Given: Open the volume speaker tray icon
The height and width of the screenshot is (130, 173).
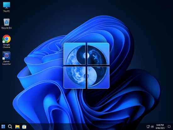Looking at the screenshot, I should point(152,127).
